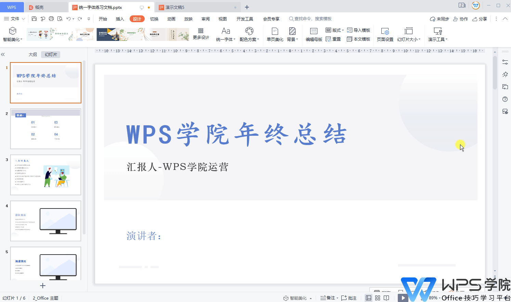Switch panel to 幻灯片 slides view
The width and height of the screenshot is (511, 302).
[51, 55]
